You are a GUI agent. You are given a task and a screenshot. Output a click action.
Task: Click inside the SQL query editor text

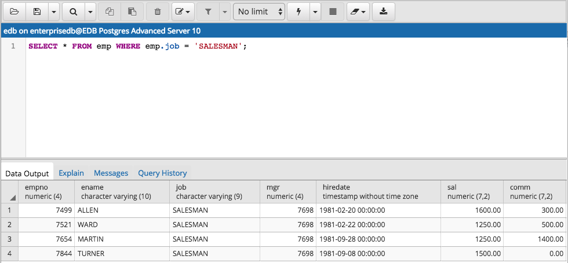point(138,46)
